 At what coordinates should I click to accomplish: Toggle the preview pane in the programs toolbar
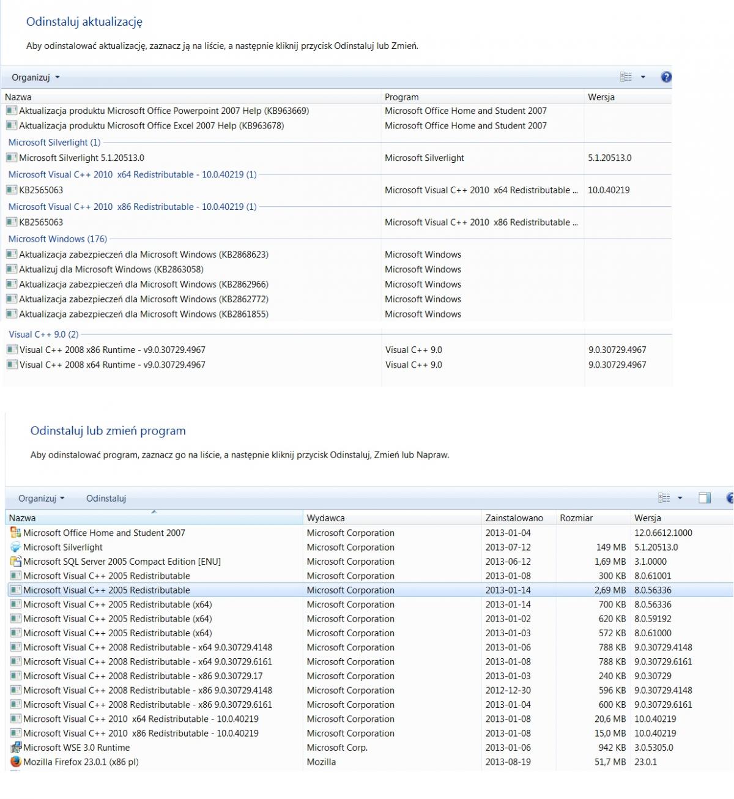[x=705, y=498]
